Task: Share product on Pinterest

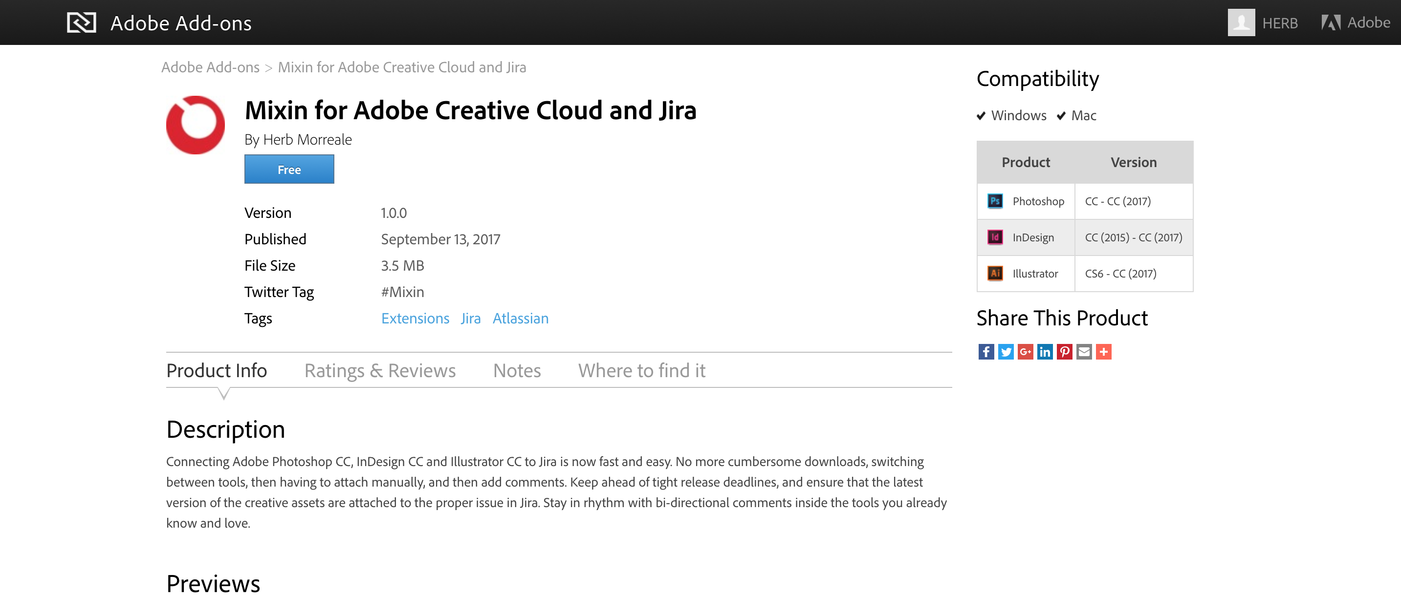Action: click(x=1064, y=352)
